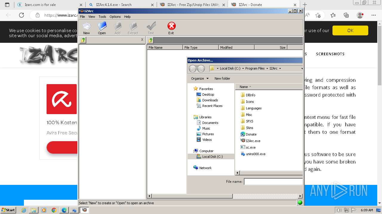Viewport: 382px width, 214px height.
Task: Click New folder button in dialog
Action: [222, 78]
